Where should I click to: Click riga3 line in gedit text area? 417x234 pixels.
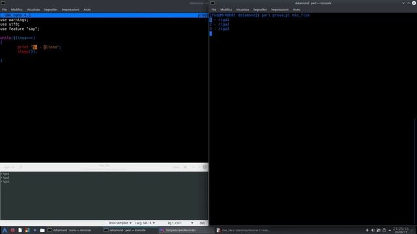pos(5,181)
